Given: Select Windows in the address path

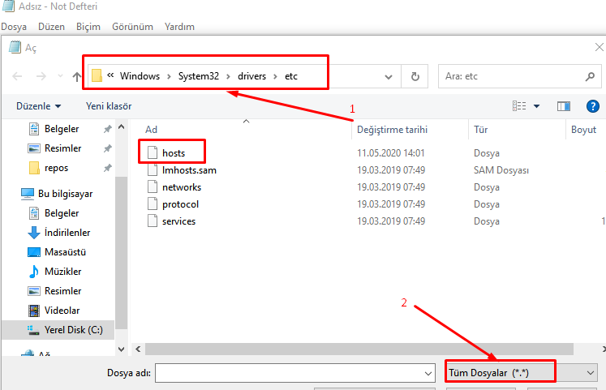Looking at the screenshot, I should tap(140, 76).
